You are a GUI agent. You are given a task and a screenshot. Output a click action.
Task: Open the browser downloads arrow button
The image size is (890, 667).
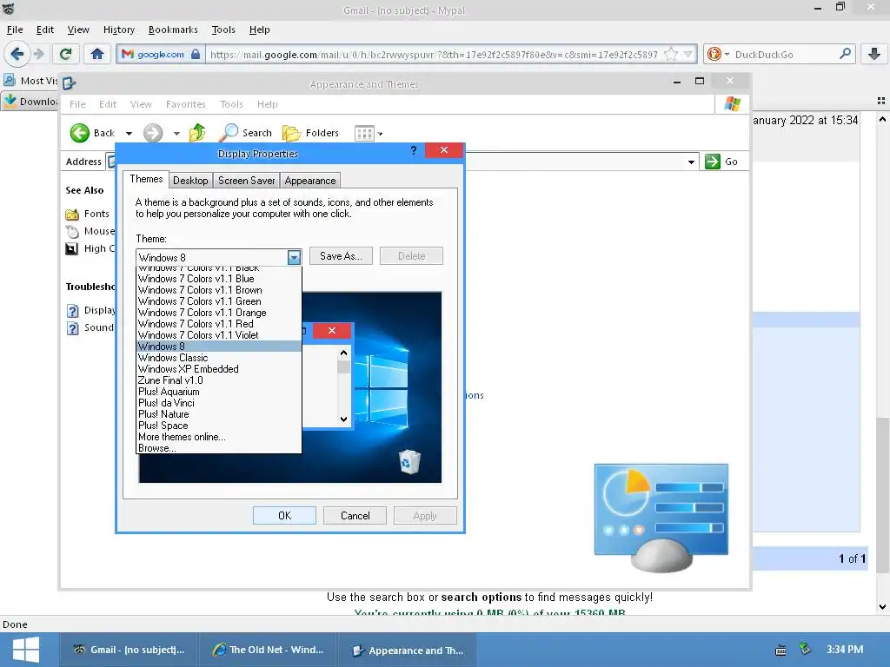click(x=874, y=55)
